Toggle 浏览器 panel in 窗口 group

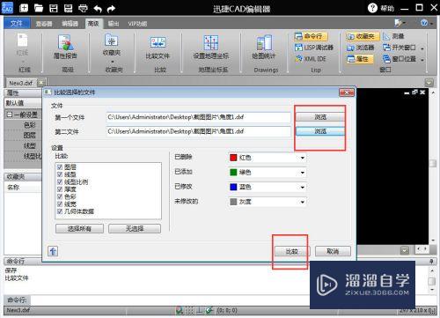pos(361,48)
